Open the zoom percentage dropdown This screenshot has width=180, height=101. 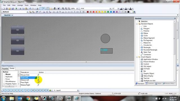[77, 9]
